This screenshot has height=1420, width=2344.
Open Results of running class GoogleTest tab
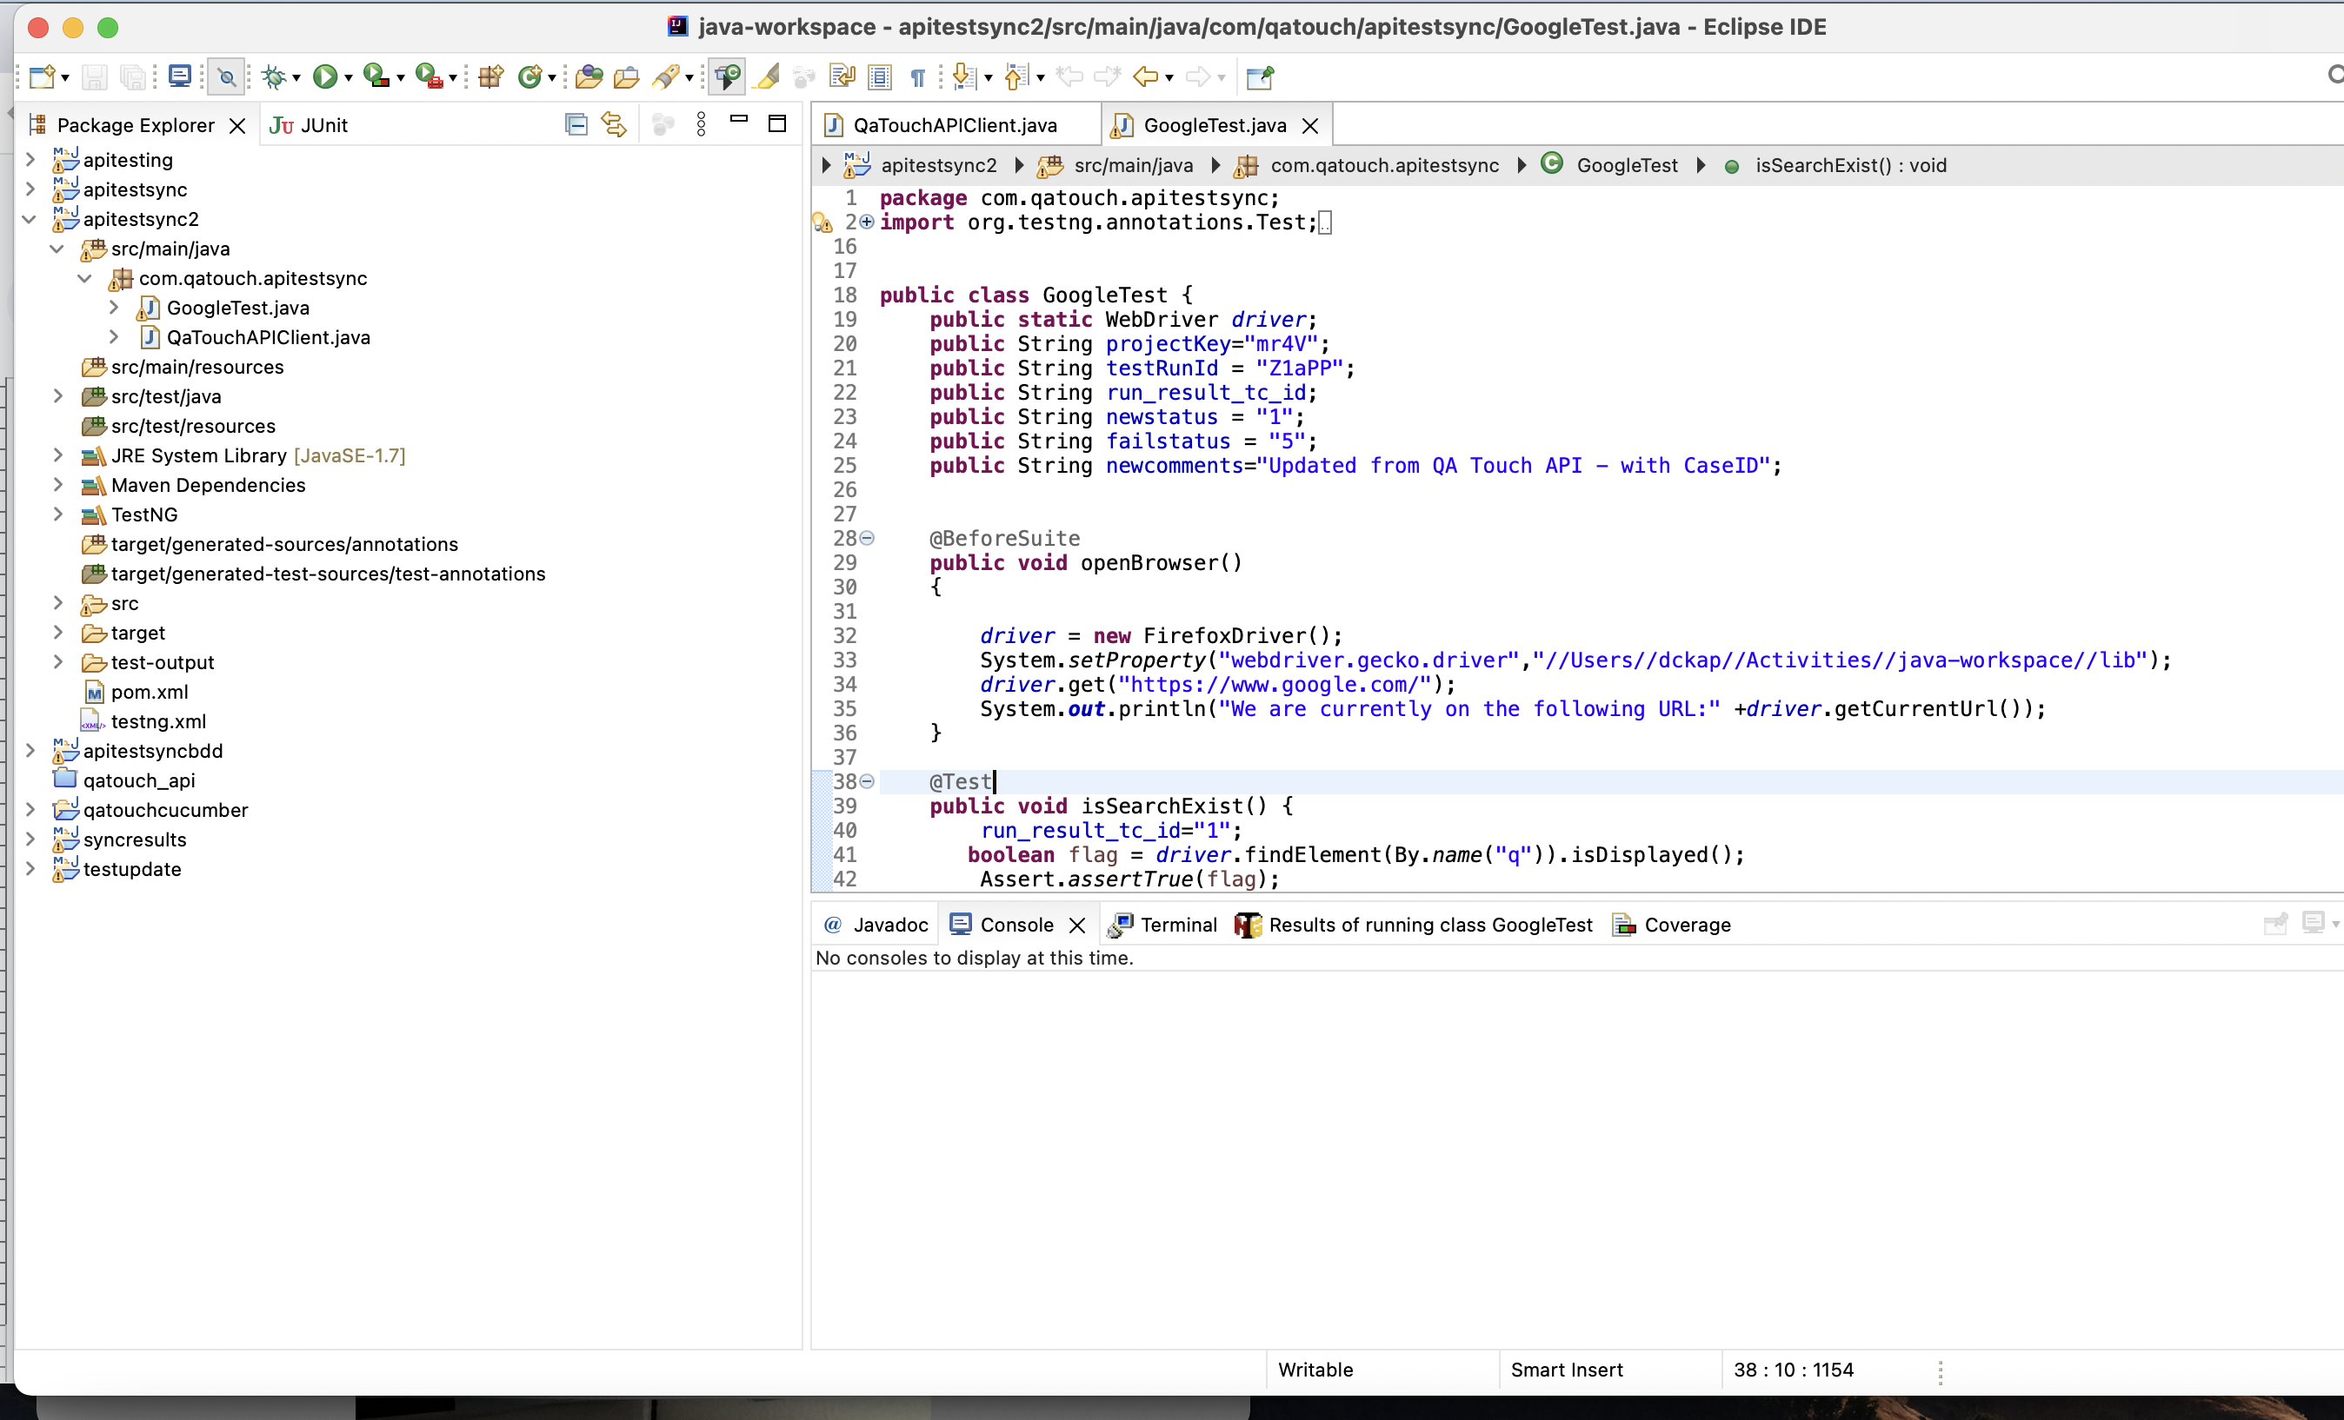coord(1414,925)
